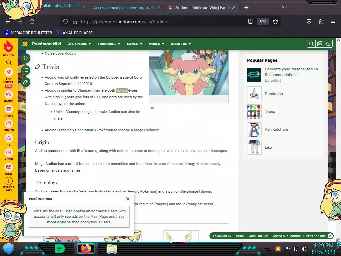Open Fan Central beta sidebar icon

click(9, 72)
